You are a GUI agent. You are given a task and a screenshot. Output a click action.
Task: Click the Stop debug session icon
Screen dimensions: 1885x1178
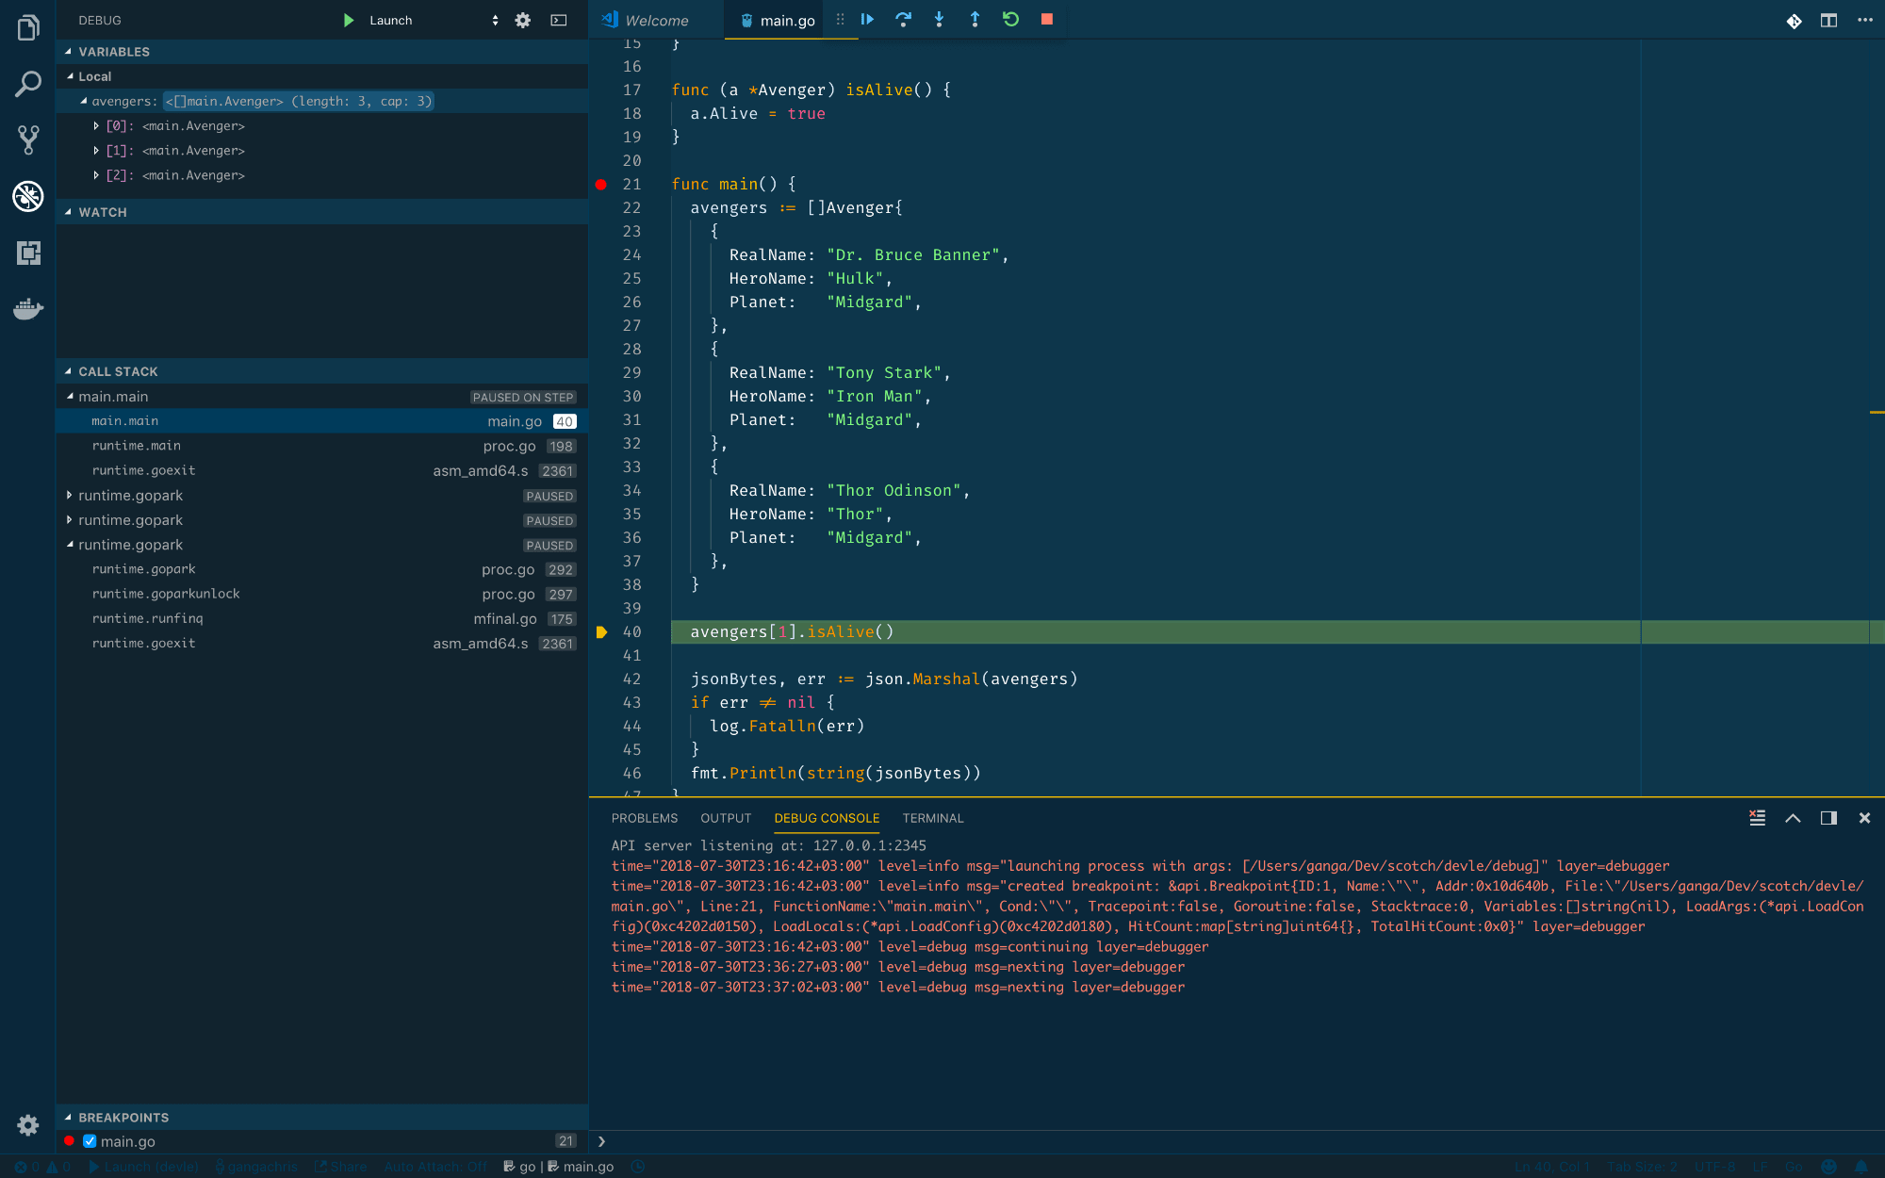click(1045, 19)
